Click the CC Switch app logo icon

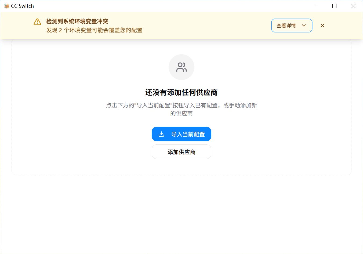6,6
